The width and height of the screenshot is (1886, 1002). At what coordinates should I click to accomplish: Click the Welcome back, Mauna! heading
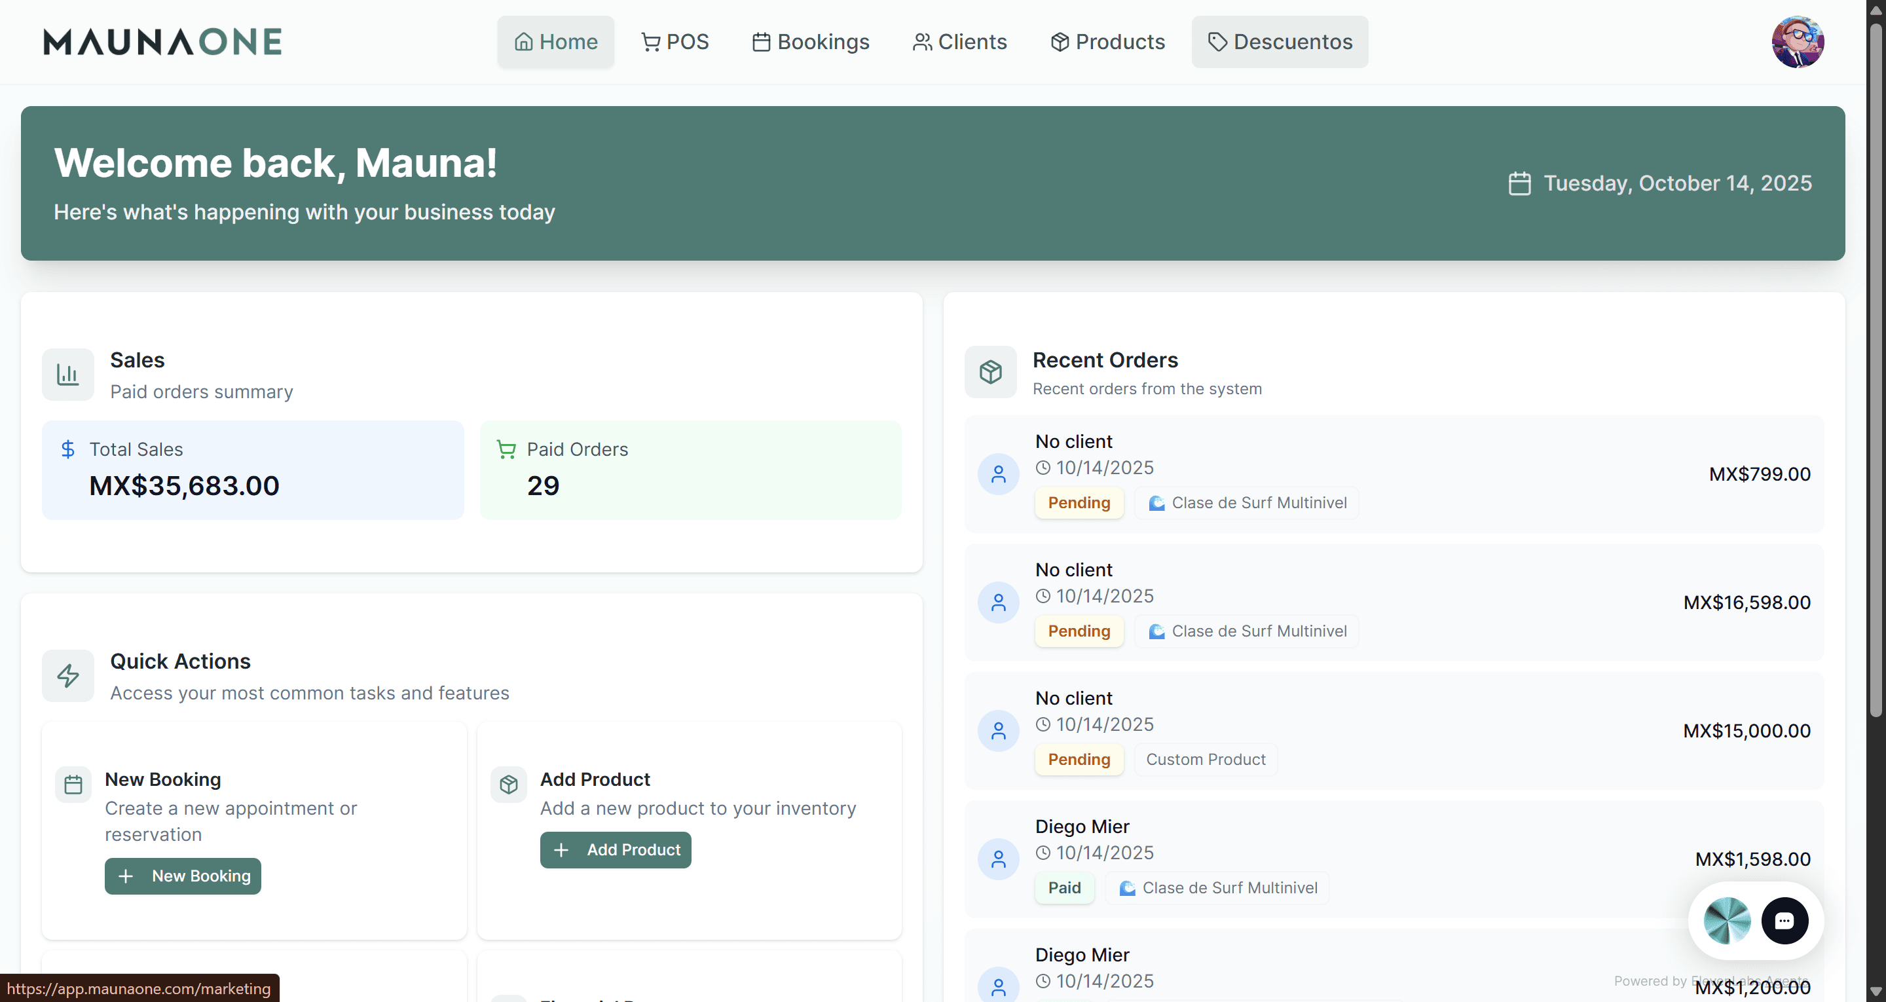point(275,162)
